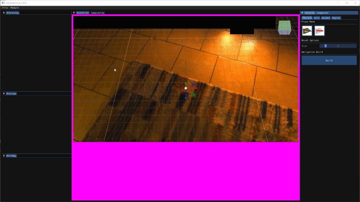Select the Inspector tab
This screenshot has height=202, width=360.
pyautogui.click(x=323, y=13)
